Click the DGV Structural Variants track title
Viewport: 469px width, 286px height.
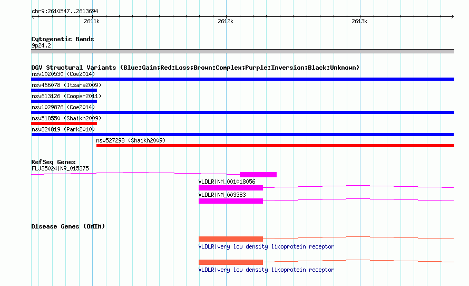pyautogui.click(x=195, y=68)
